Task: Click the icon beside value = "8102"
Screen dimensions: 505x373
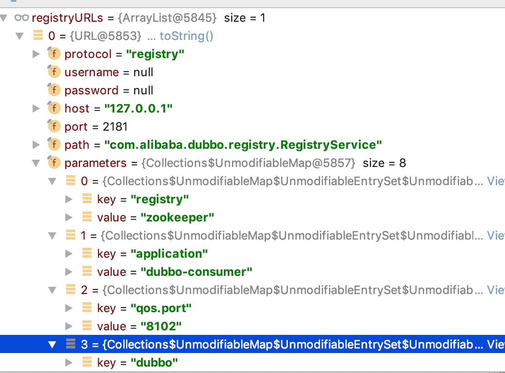Action: coord(87,326)
